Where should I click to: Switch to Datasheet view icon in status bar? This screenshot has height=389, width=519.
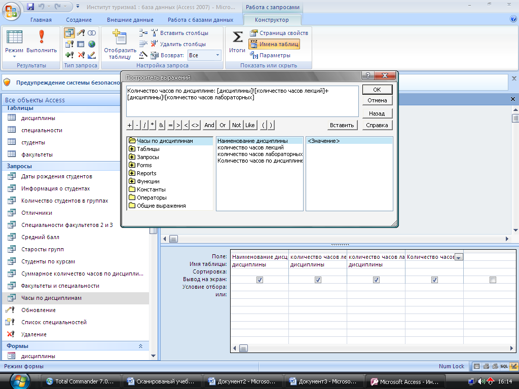[x=476, y=366]
